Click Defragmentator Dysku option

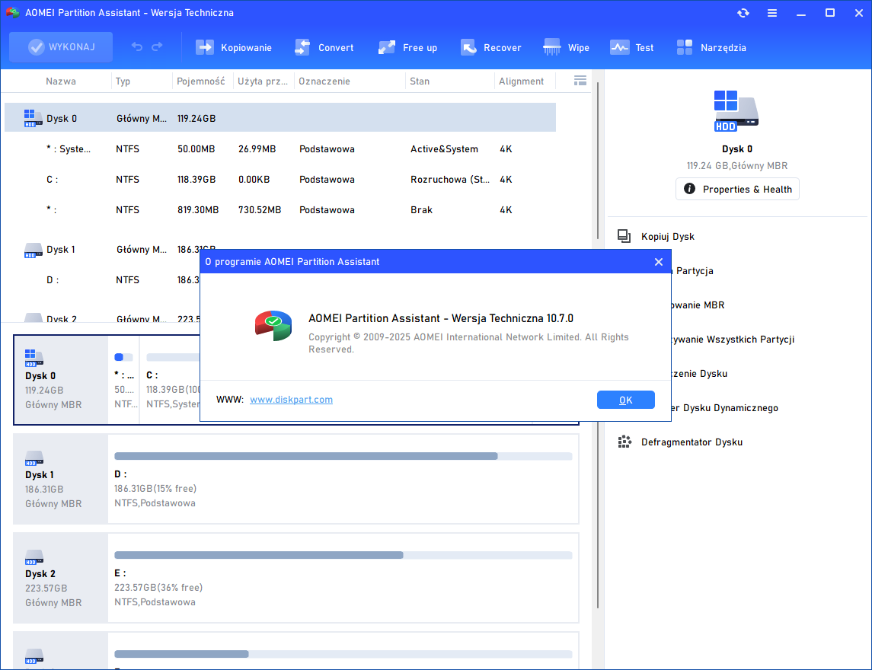[x=692, y=442]
